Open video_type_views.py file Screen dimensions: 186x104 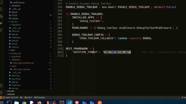tap(21, 69)
